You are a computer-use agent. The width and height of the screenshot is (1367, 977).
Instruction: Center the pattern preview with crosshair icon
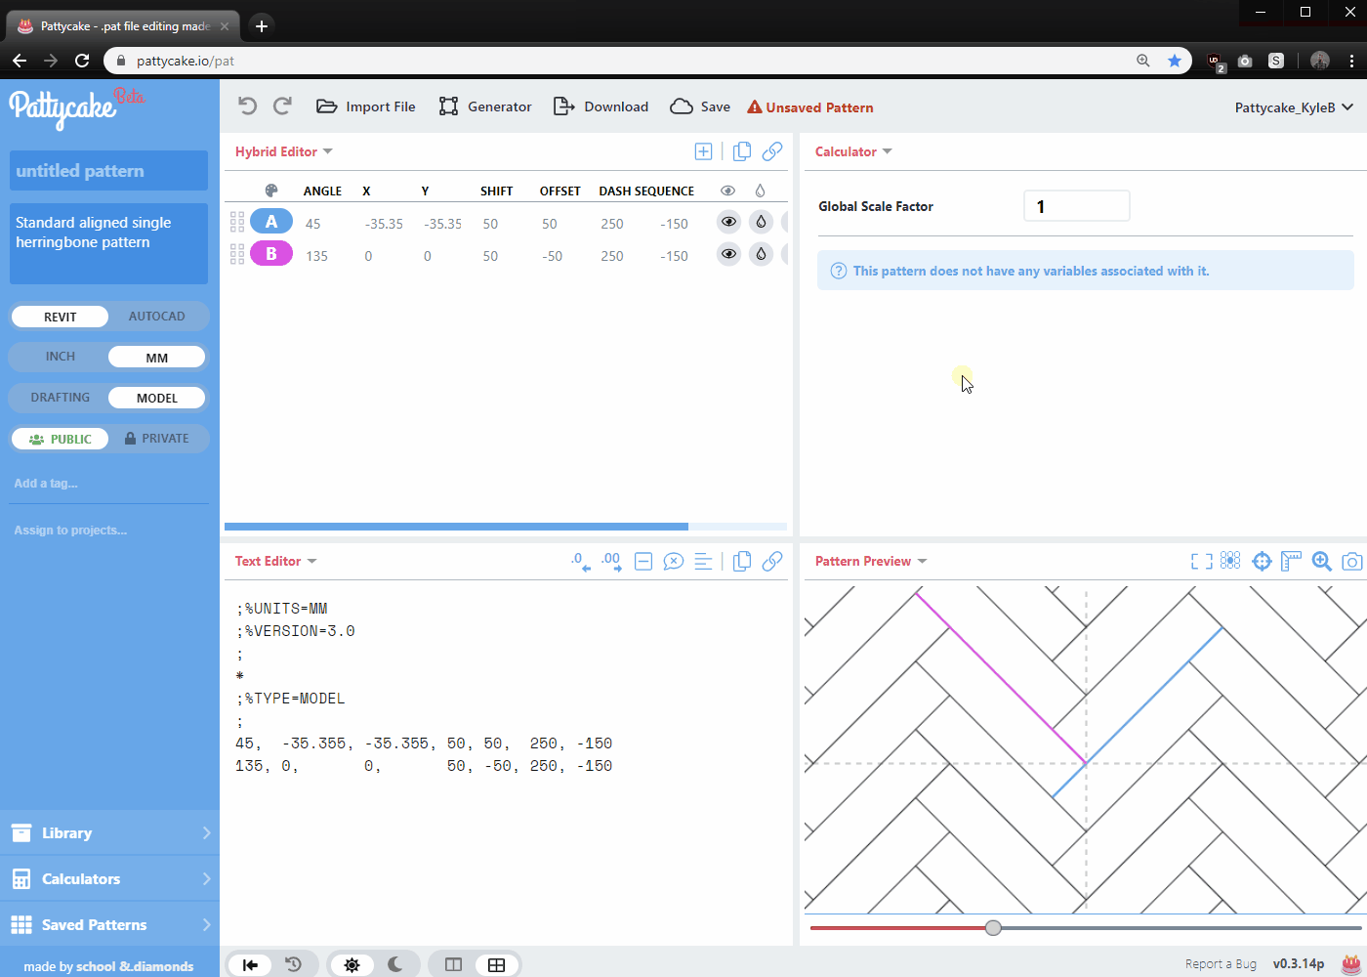point(1262,561)
